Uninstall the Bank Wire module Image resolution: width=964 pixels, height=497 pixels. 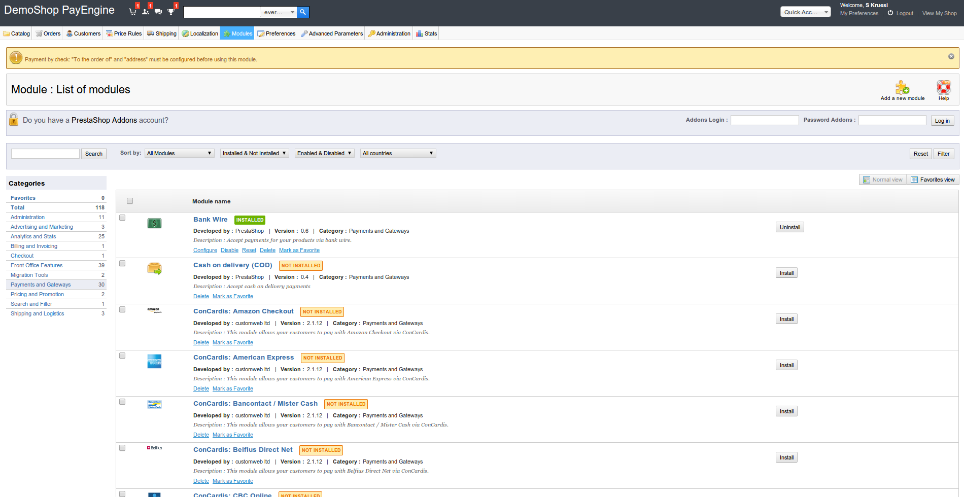789,227
